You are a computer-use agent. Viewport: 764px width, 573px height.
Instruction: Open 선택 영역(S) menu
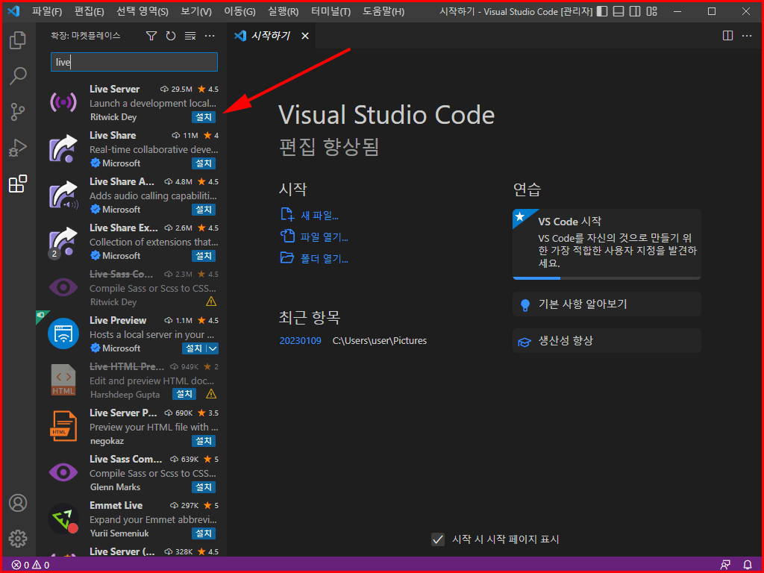pyautogui.click(x=143, y=11)
